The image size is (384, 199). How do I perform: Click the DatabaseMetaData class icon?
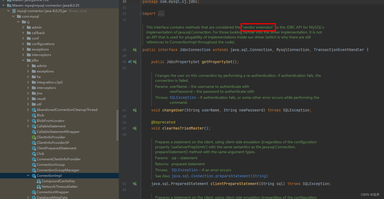coord(34,197)
